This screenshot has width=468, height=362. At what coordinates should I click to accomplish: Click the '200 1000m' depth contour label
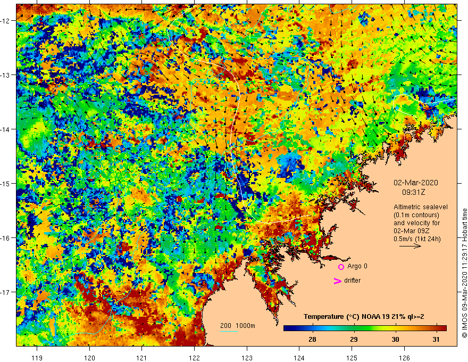click(x=238, y=326)
